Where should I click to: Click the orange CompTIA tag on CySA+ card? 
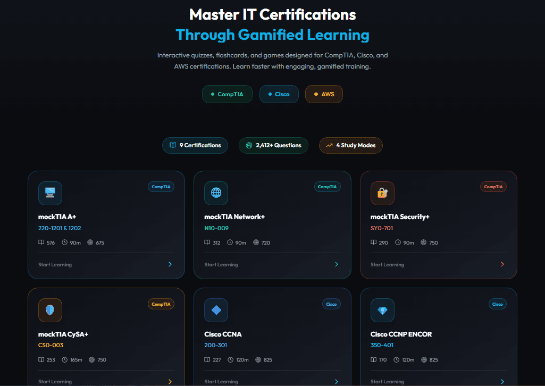click(x=161, y=304)
